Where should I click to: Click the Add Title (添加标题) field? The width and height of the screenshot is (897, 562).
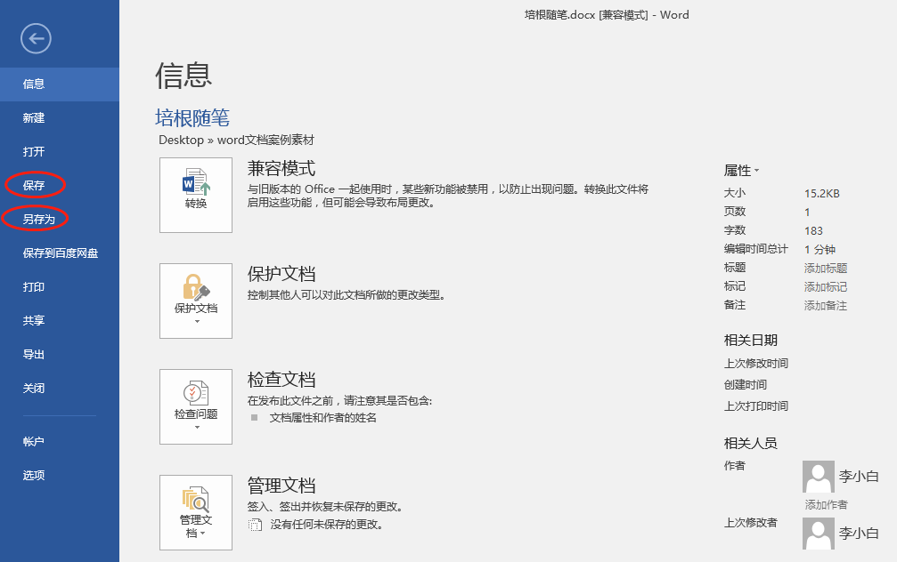point(826,269)
